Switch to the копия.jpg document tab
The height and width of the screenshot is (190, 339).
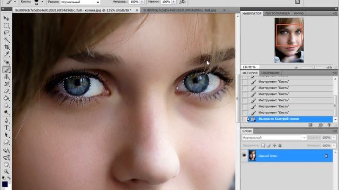[x=76, y=10]
